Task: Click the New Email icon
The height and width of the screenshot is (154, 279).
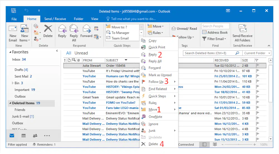Action: pyautogui.click(x=13, y=29)
